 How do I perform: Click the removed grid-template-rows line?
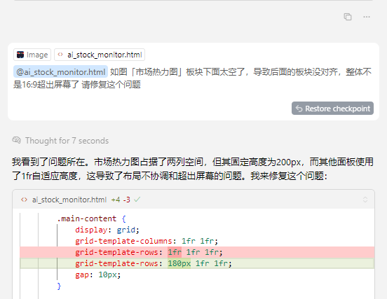point(197,252)
